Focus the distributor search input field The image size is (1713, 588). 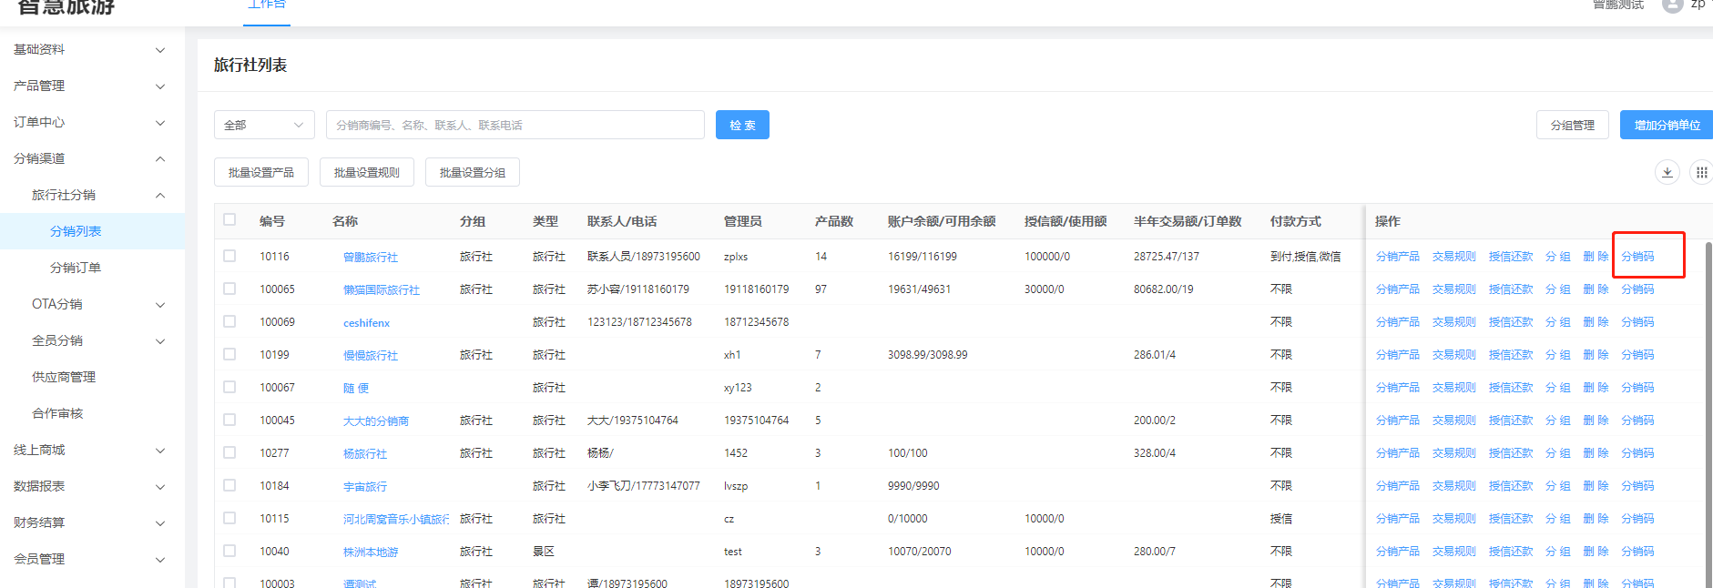(x=515, y=125)
